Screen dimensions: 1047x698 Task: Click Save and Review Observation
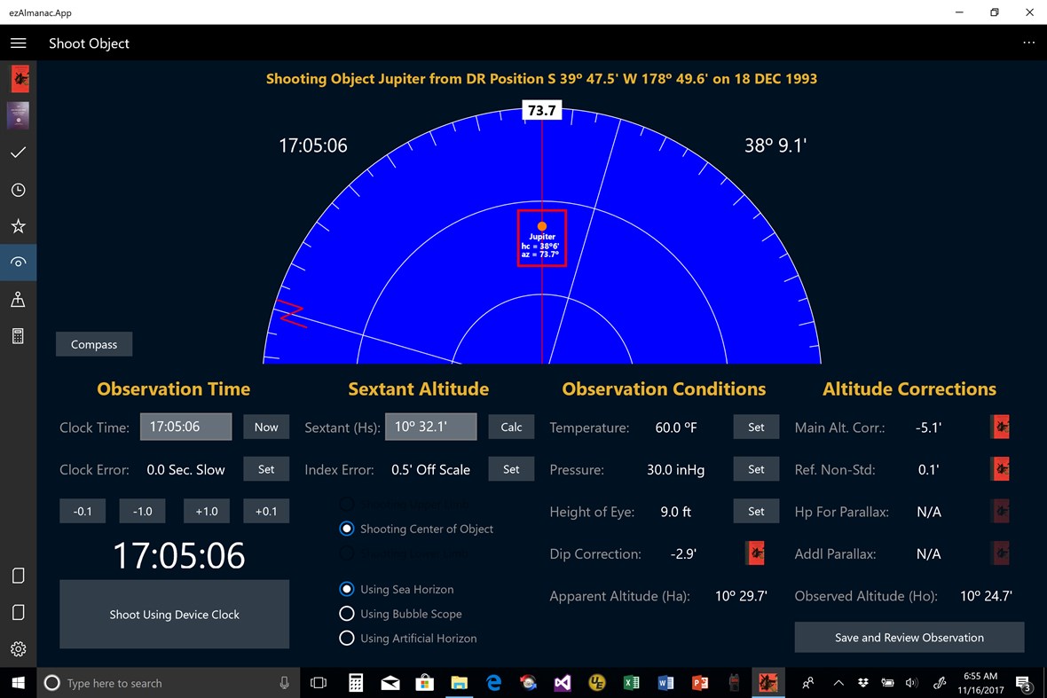[x=909, y=637]
